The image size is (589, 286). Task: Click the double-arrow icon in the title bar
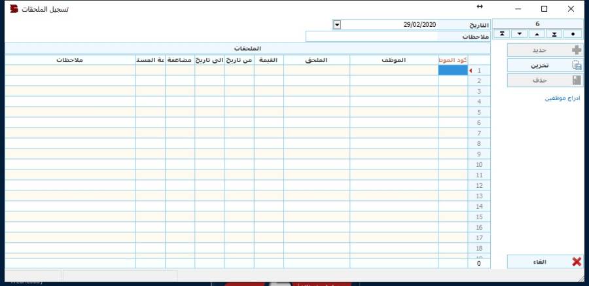[480, 7]
